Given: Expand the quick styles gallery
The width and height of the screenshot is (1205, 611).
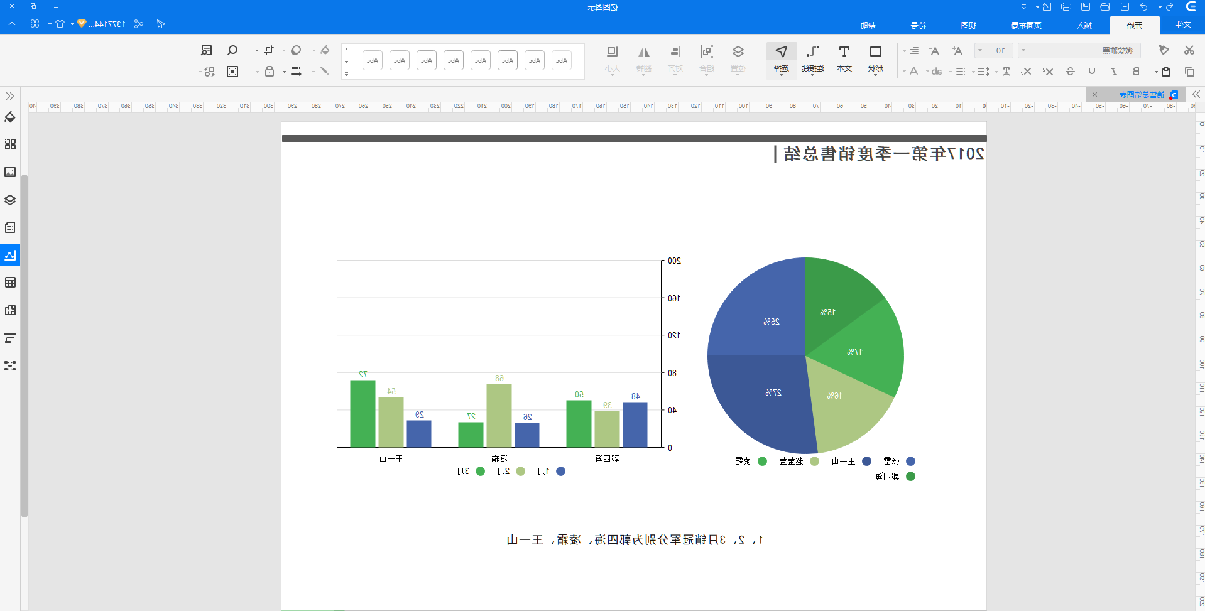Looking at the screenshot, I should [x=346, y=73].
